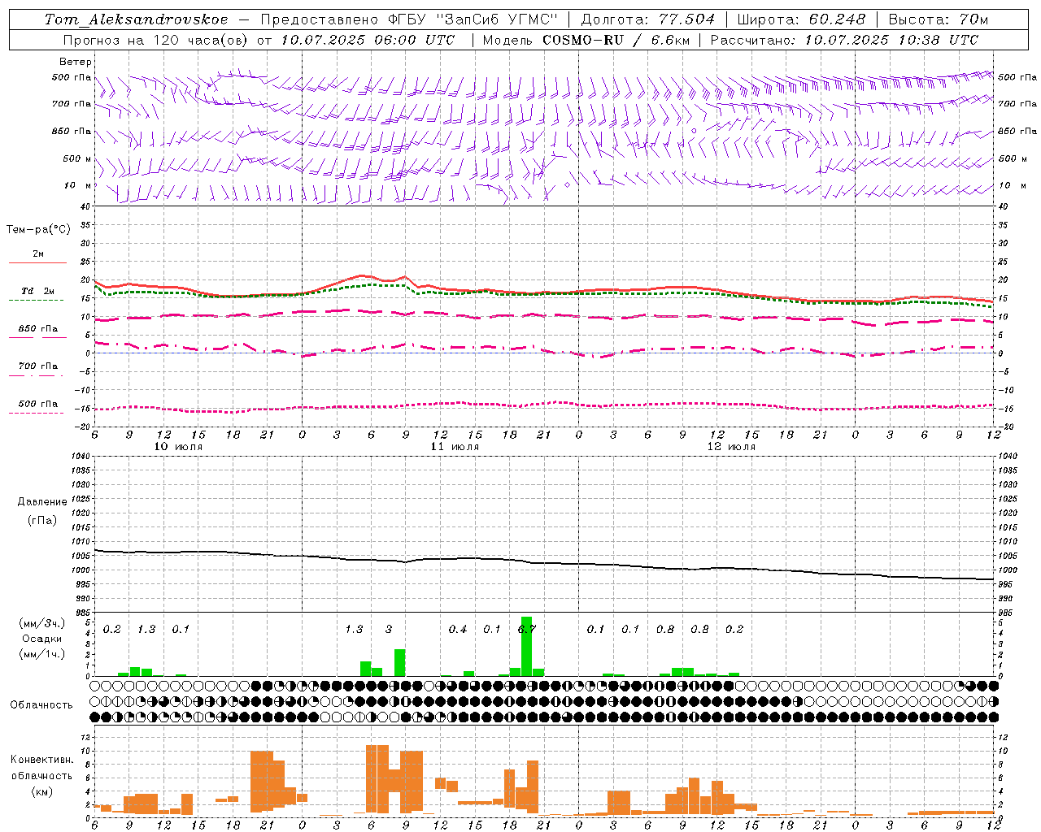Click the 12 июля date label
The height and width of the screenshot is (832, 1041).
click(731, 447)
